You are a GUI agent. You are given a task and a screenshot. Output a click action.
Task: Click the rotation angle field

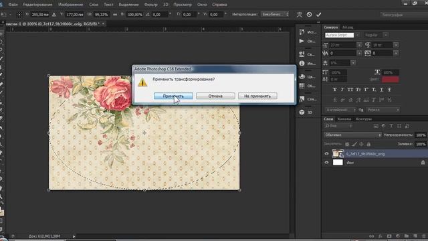pyautogui.click(x=160, y=15)
